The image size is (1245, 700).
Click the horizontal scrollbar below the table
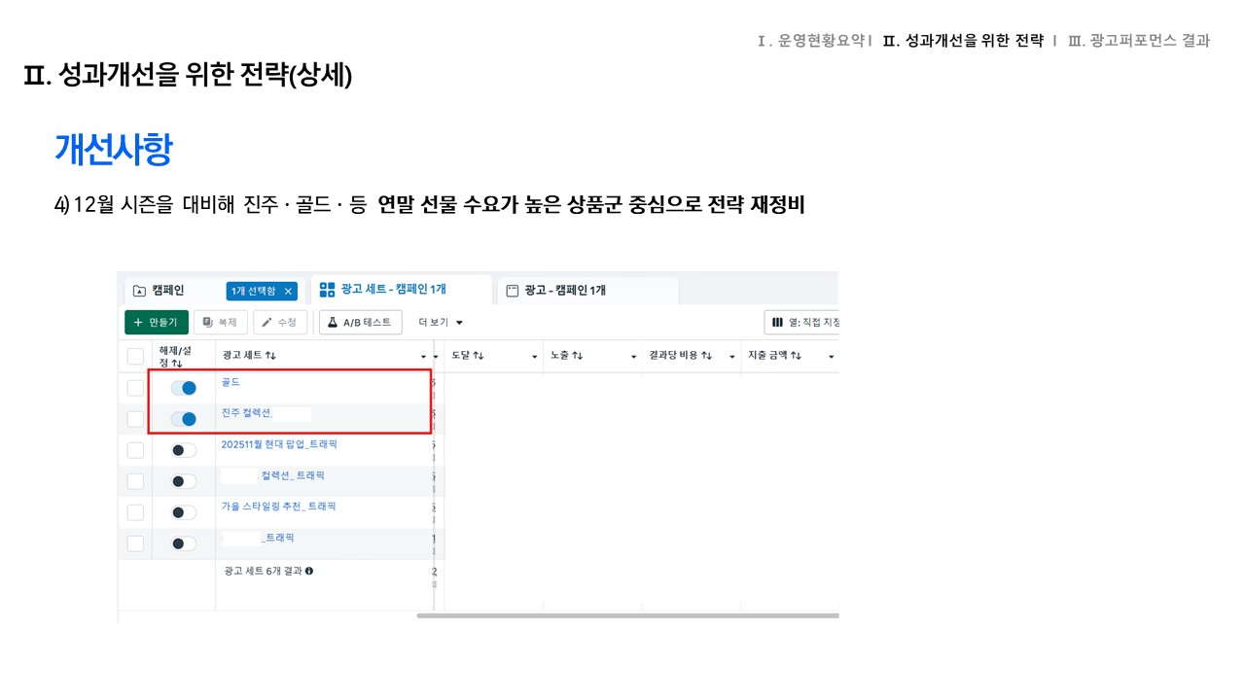(627, 615)
